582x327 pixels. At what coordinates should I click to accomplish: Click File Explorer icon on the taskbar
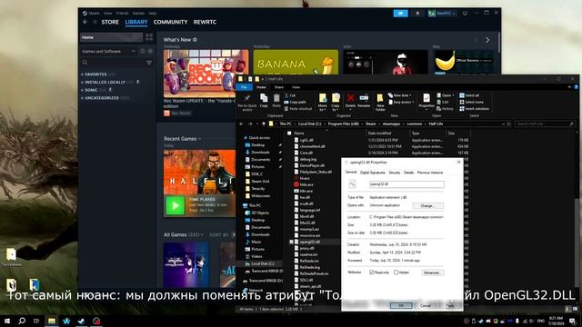coord(52,321)
